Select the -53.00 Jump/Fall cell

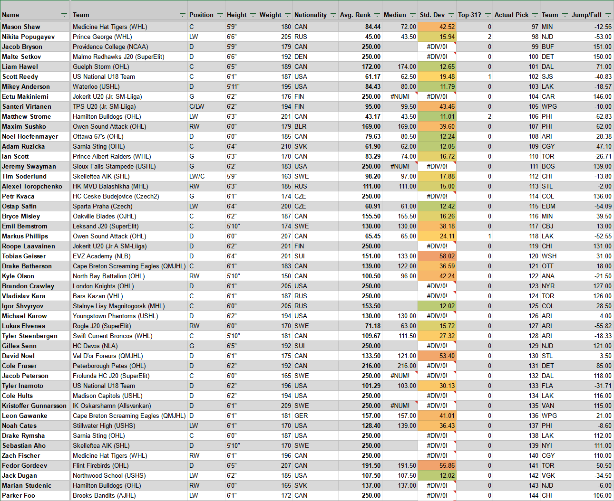pyautogui.click(x=592, y=37)
